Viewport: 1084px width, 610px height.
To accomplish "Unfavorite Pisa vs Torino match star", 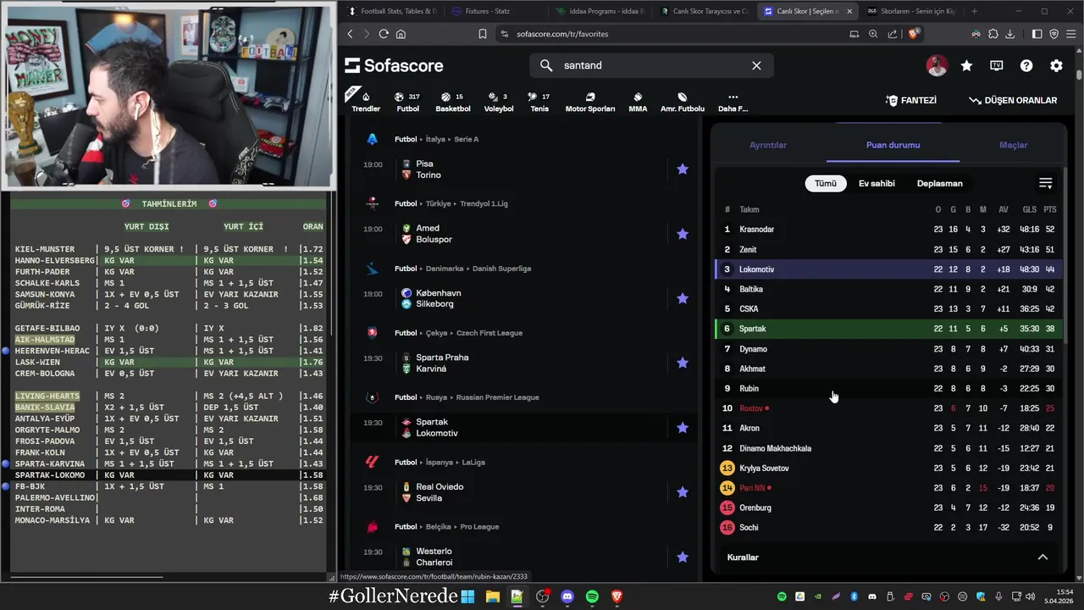I will tap(683, 169).
